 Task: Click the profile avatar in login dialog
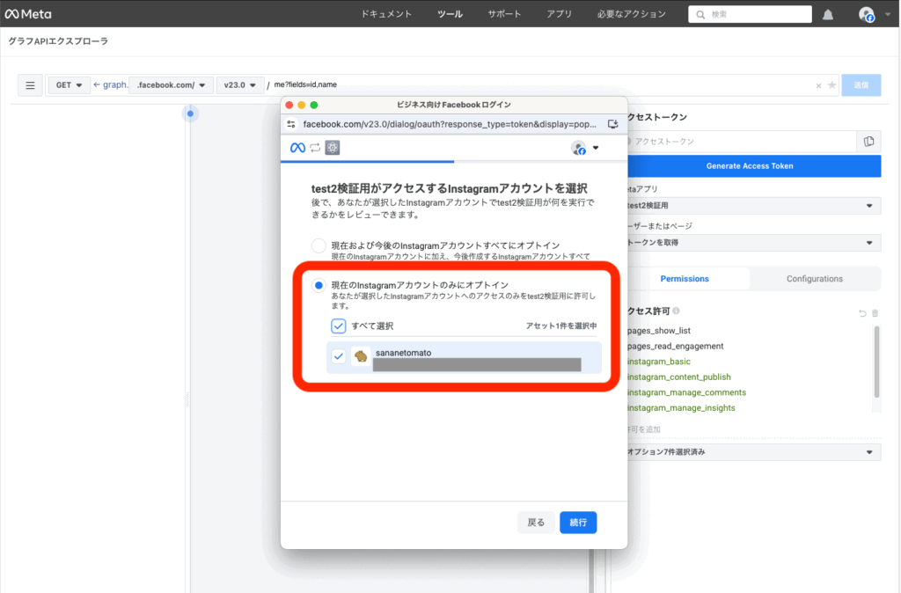click(x=579, y=148)
